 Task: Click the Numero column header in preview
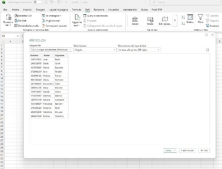tap(36, 55)
